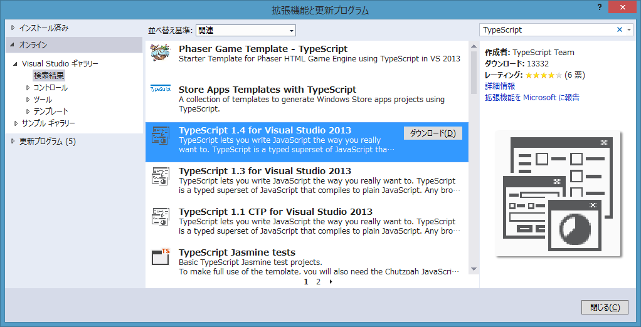Click the 閉じる(C) button
Image resolution: width=641 pixels, height=327 pixels.
(x=605, y=308)
